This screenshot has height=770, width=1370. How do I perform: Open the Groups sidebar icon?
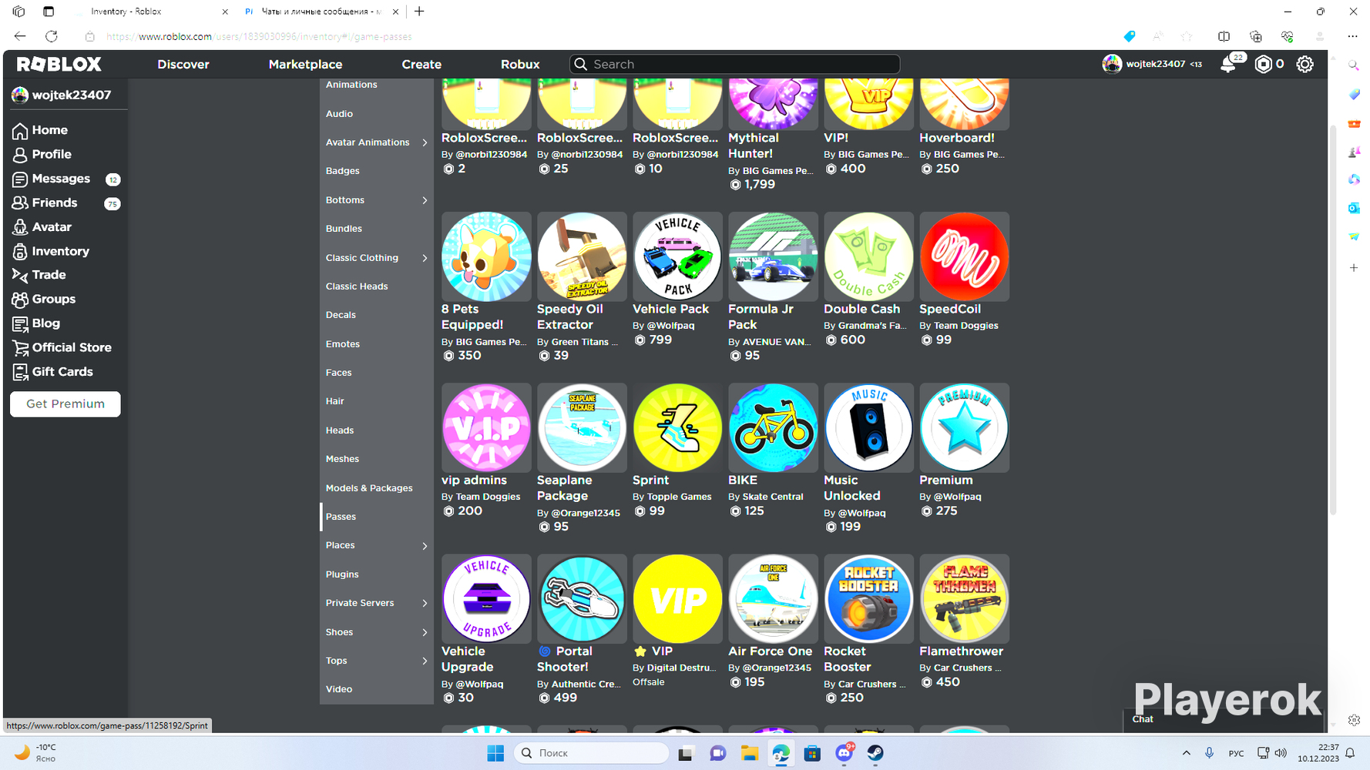click(x=20, y=300)
